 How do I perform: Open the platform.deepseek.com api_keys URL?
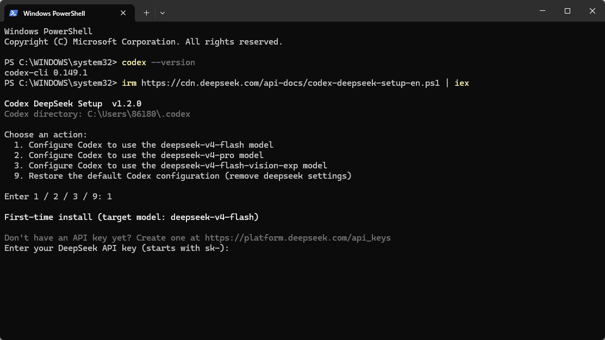[297, 238]
